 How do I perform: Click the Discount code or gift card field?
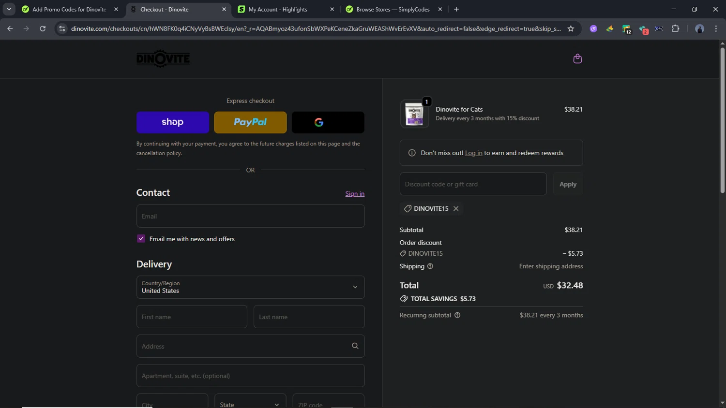click(x=473, y=184)
